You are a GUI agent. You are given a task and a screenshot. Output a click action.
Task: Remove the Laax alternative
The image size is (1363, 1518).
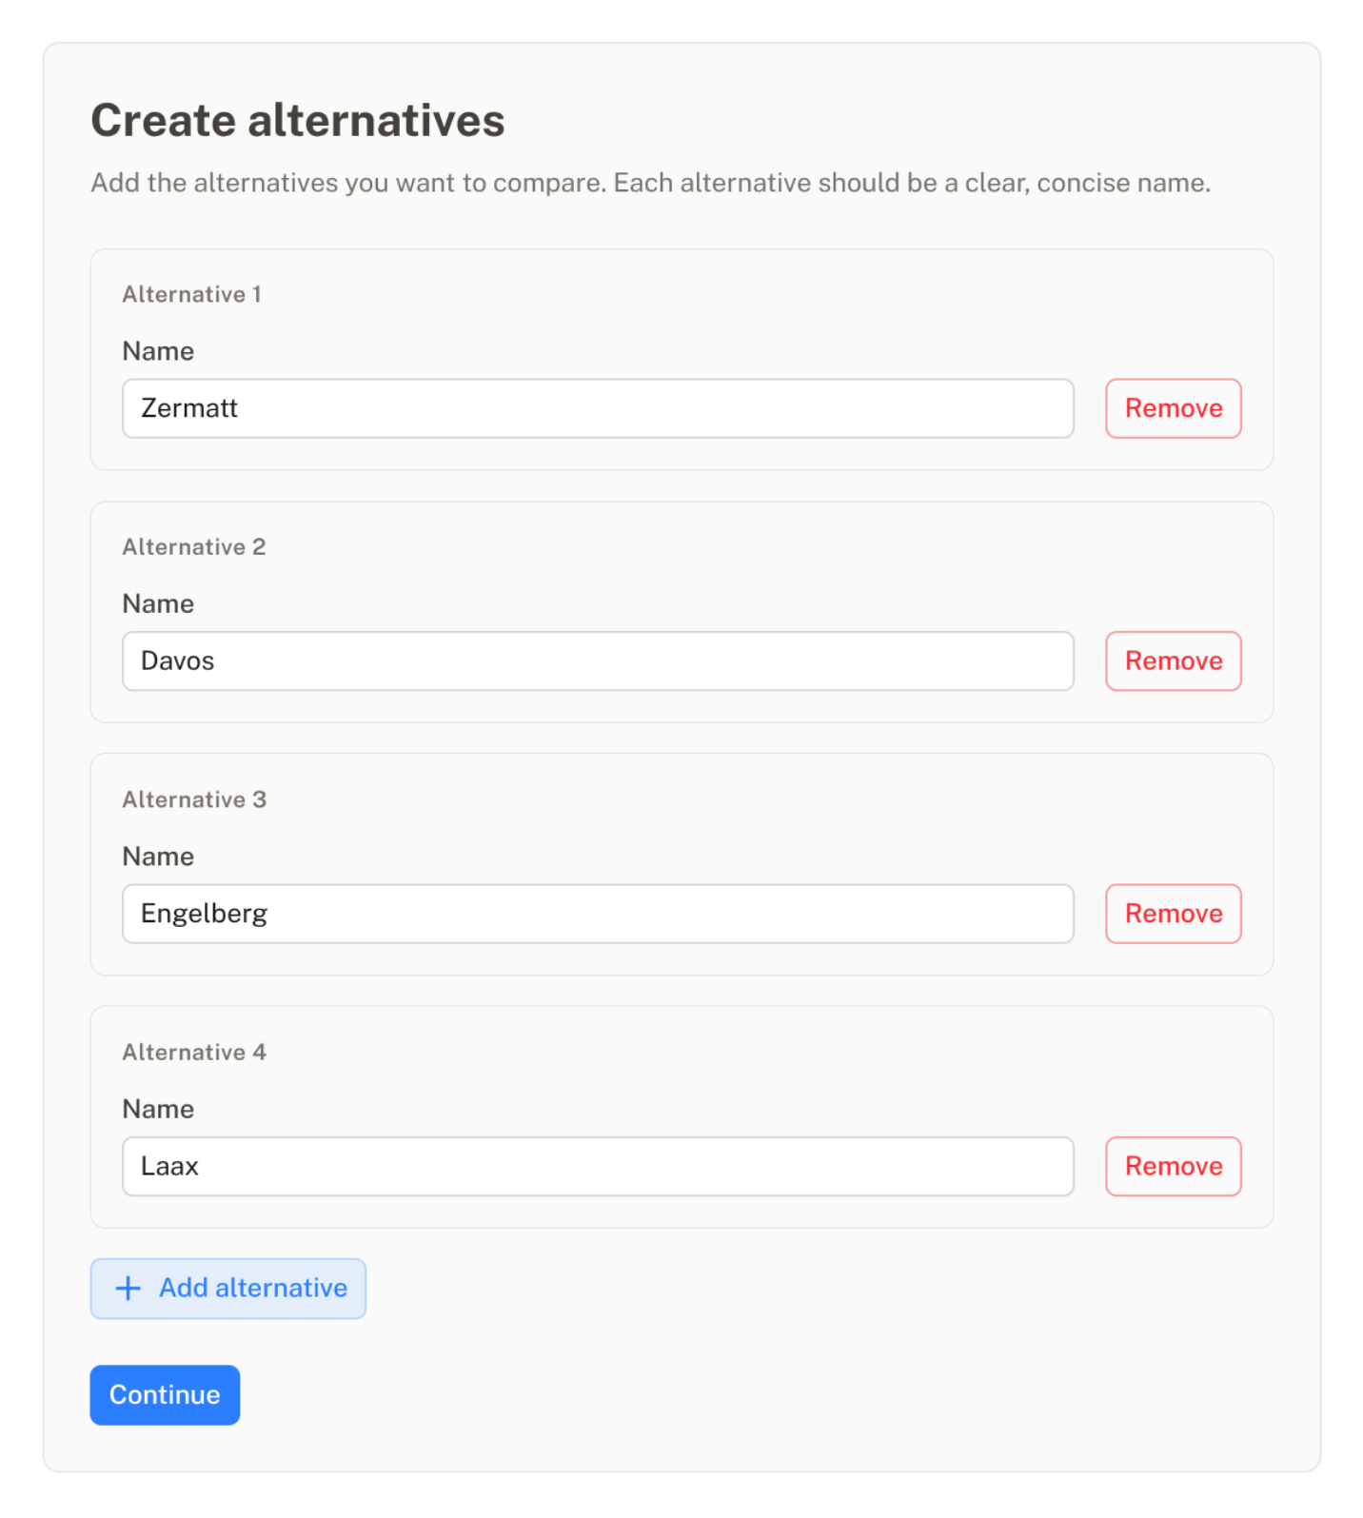click(1173, 1166)
